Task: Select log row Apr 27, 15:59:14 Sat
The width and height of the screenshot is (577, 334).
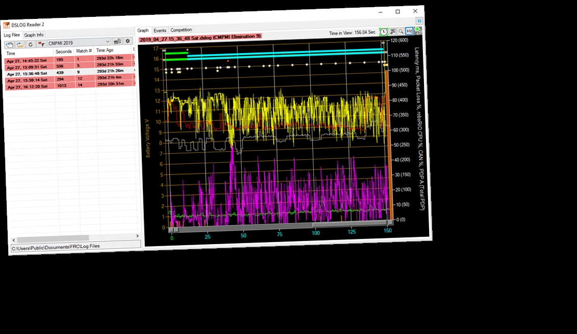Action: pos(70,79)
